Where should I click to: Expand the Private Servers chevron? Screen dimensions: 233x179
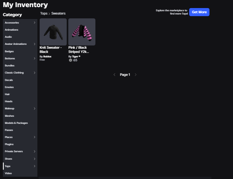[x=34, y=151]
